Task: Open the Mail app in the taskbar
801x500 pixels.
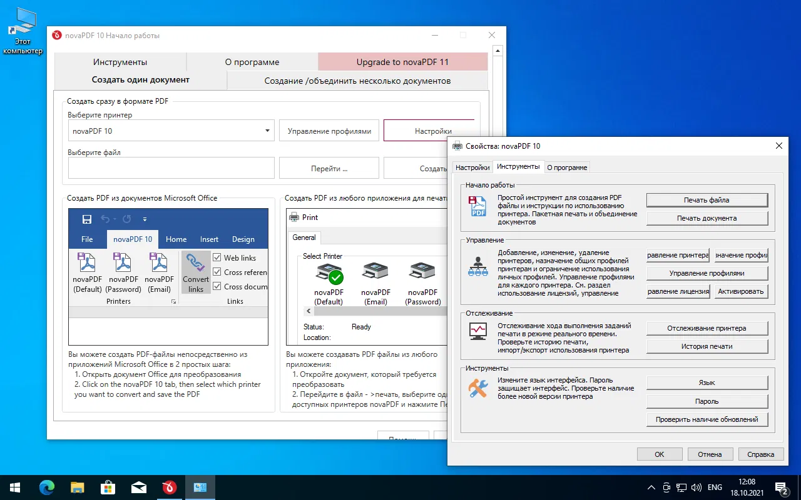Action: click(138, 487)
